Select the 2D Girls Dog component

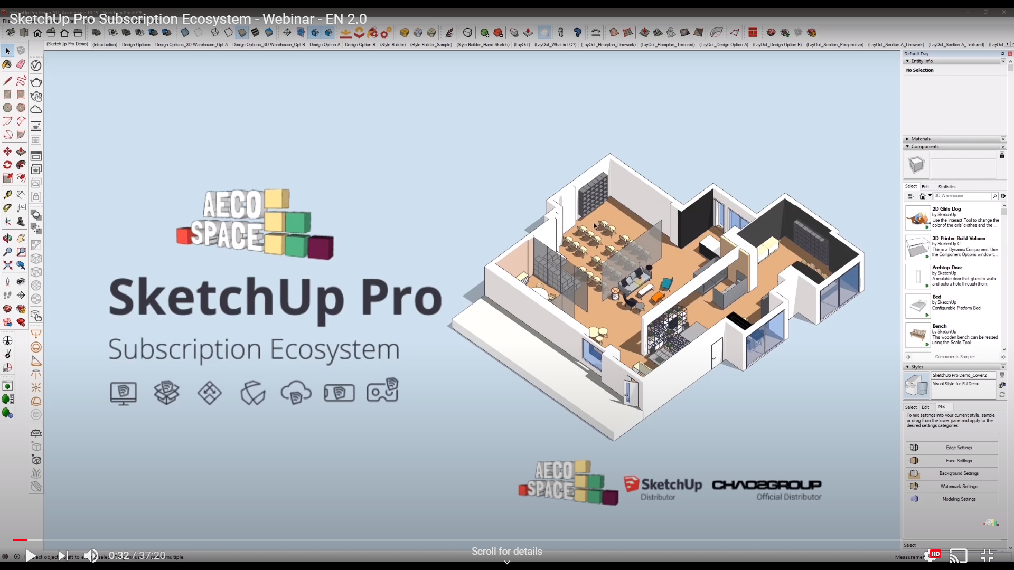(x=953, y=217)
